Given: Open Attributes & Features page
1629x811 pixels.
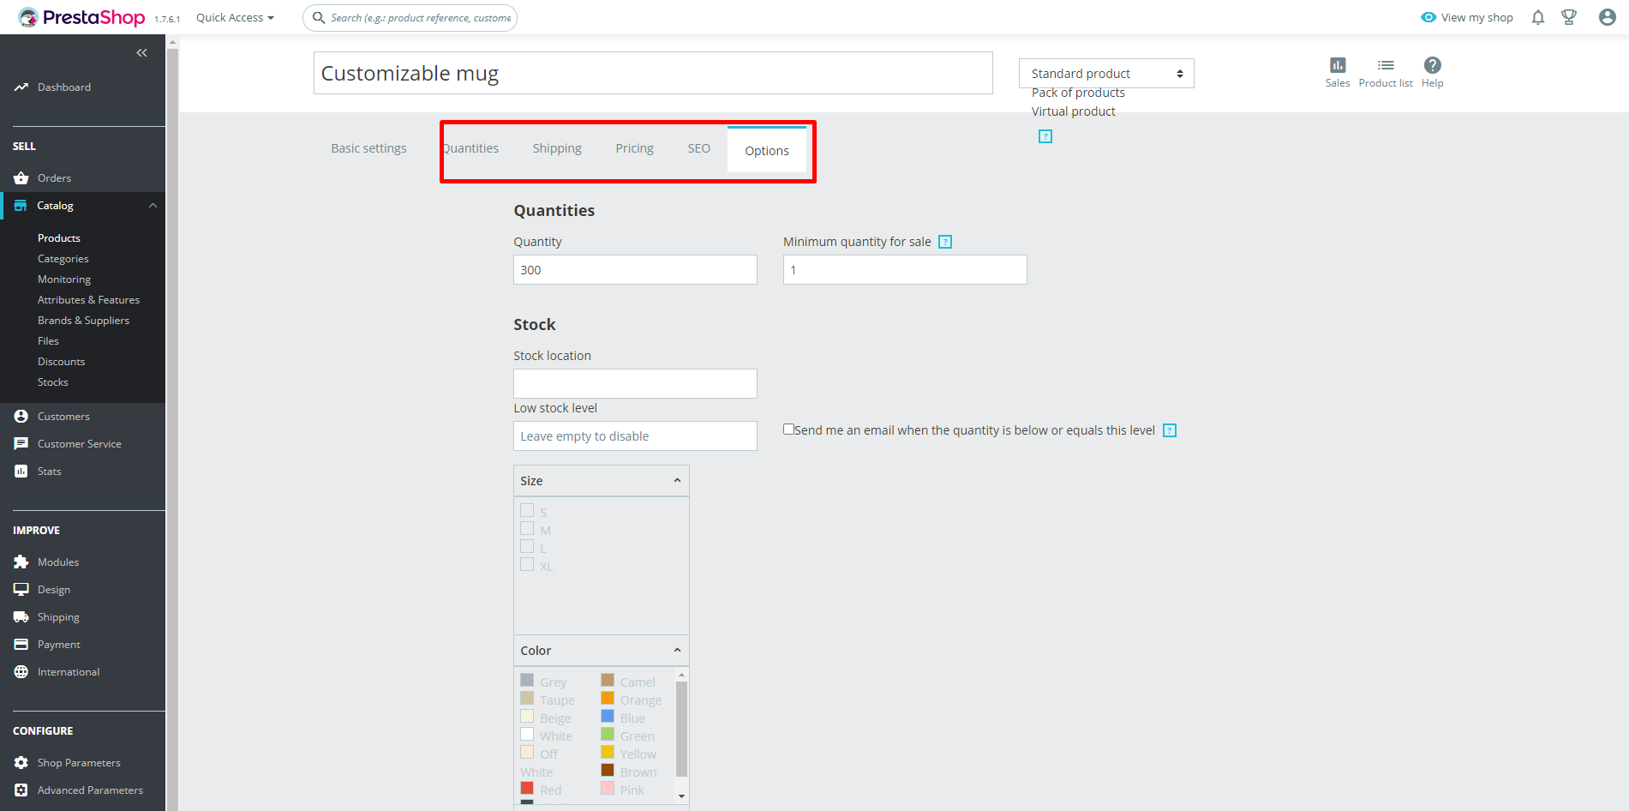Looking at the screenshot, I should point(88,300).
